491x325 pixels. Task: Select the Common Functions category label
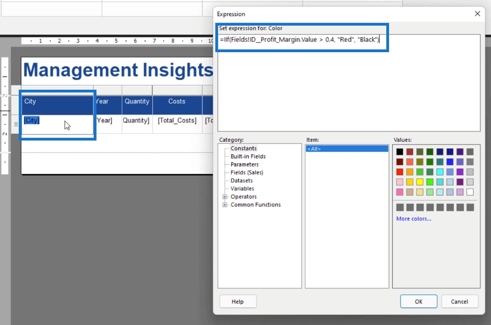point(256,205)
